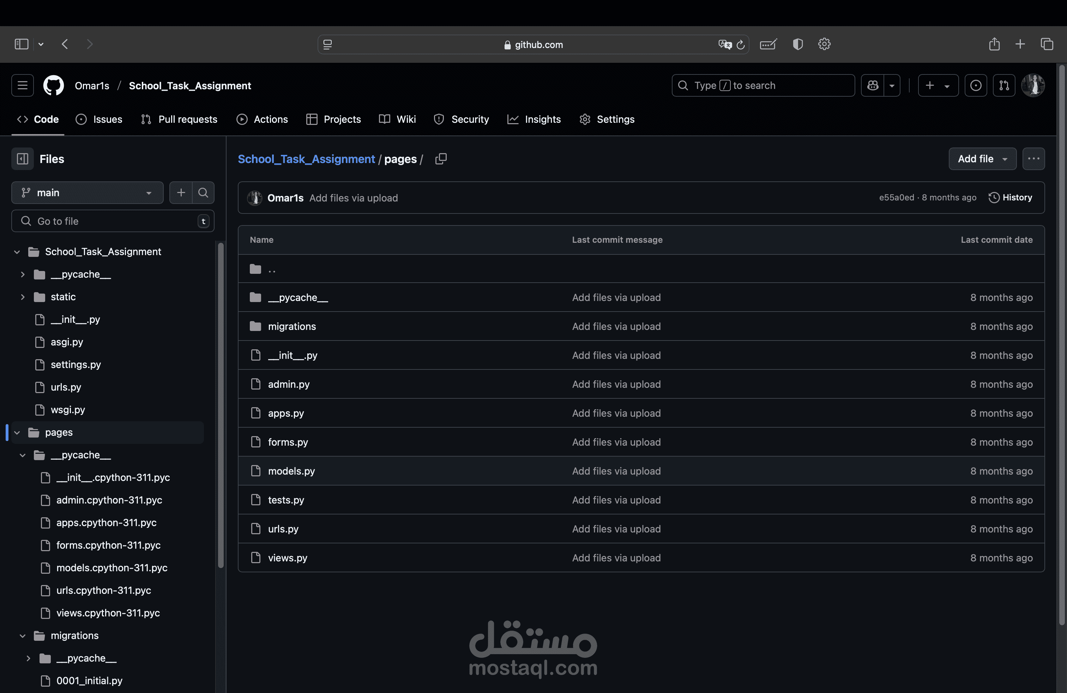1067x693 pixels.
Task: Open the commit History link
Action: tap(1010, 197)
